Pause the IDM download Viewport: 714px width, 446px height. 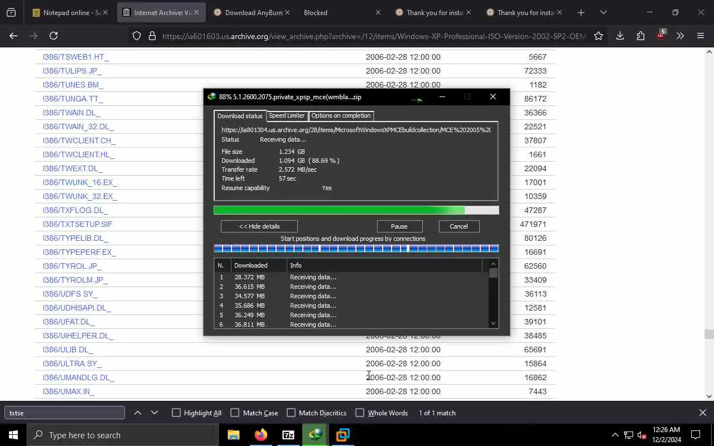pyautogui.click(x=399, y=226)
